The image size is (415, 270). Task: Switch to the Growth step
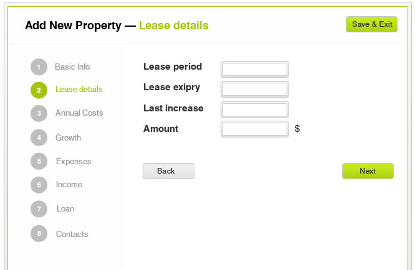tap(68, 137)
